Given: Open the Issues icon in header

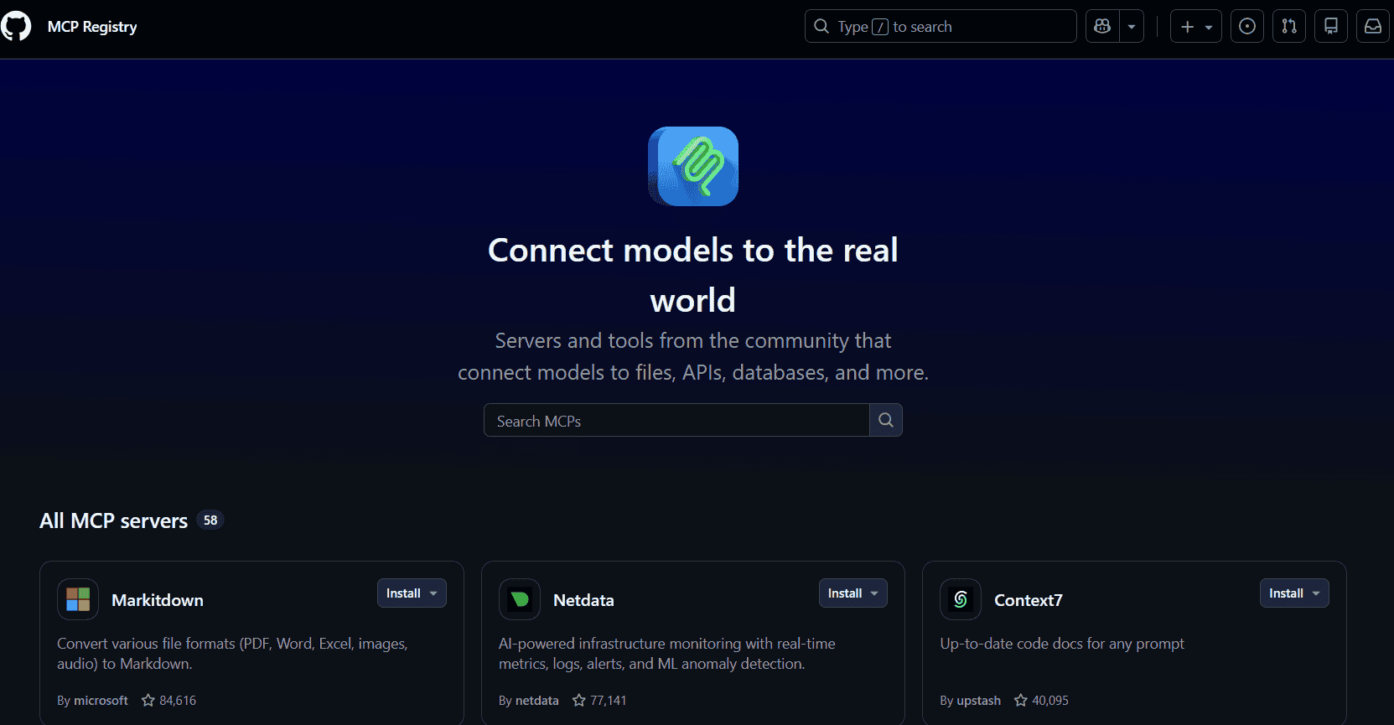Looking at the screenshot, I should click(1247, 27).
